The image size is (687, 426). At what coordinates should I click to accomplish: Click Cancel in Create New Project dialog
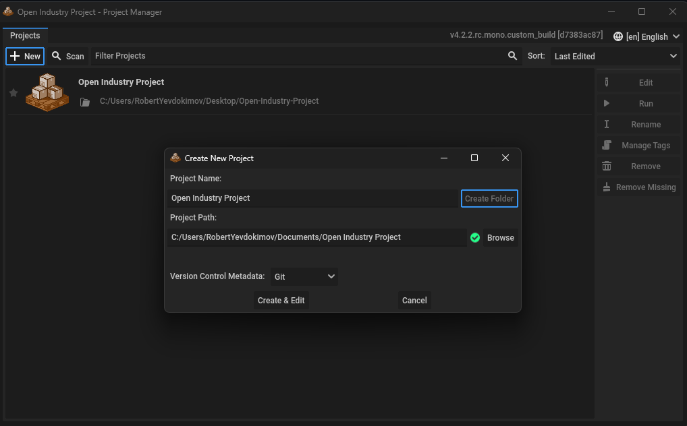click(x=414, y=301)
